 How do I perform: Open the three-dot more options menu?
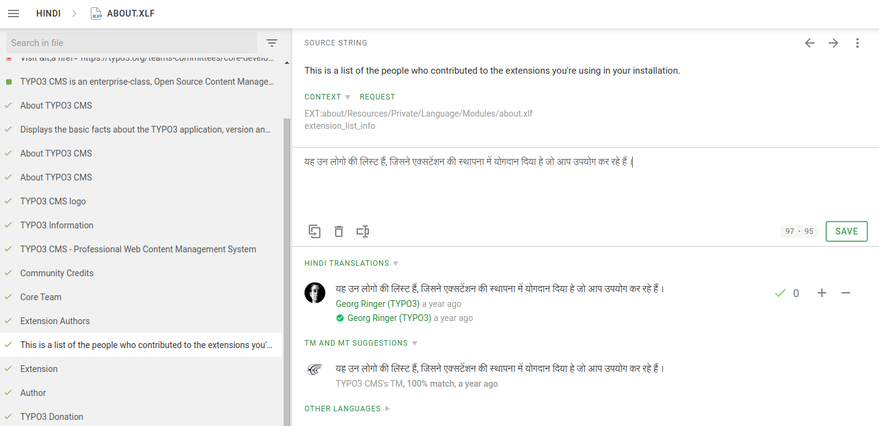[858, 43]
